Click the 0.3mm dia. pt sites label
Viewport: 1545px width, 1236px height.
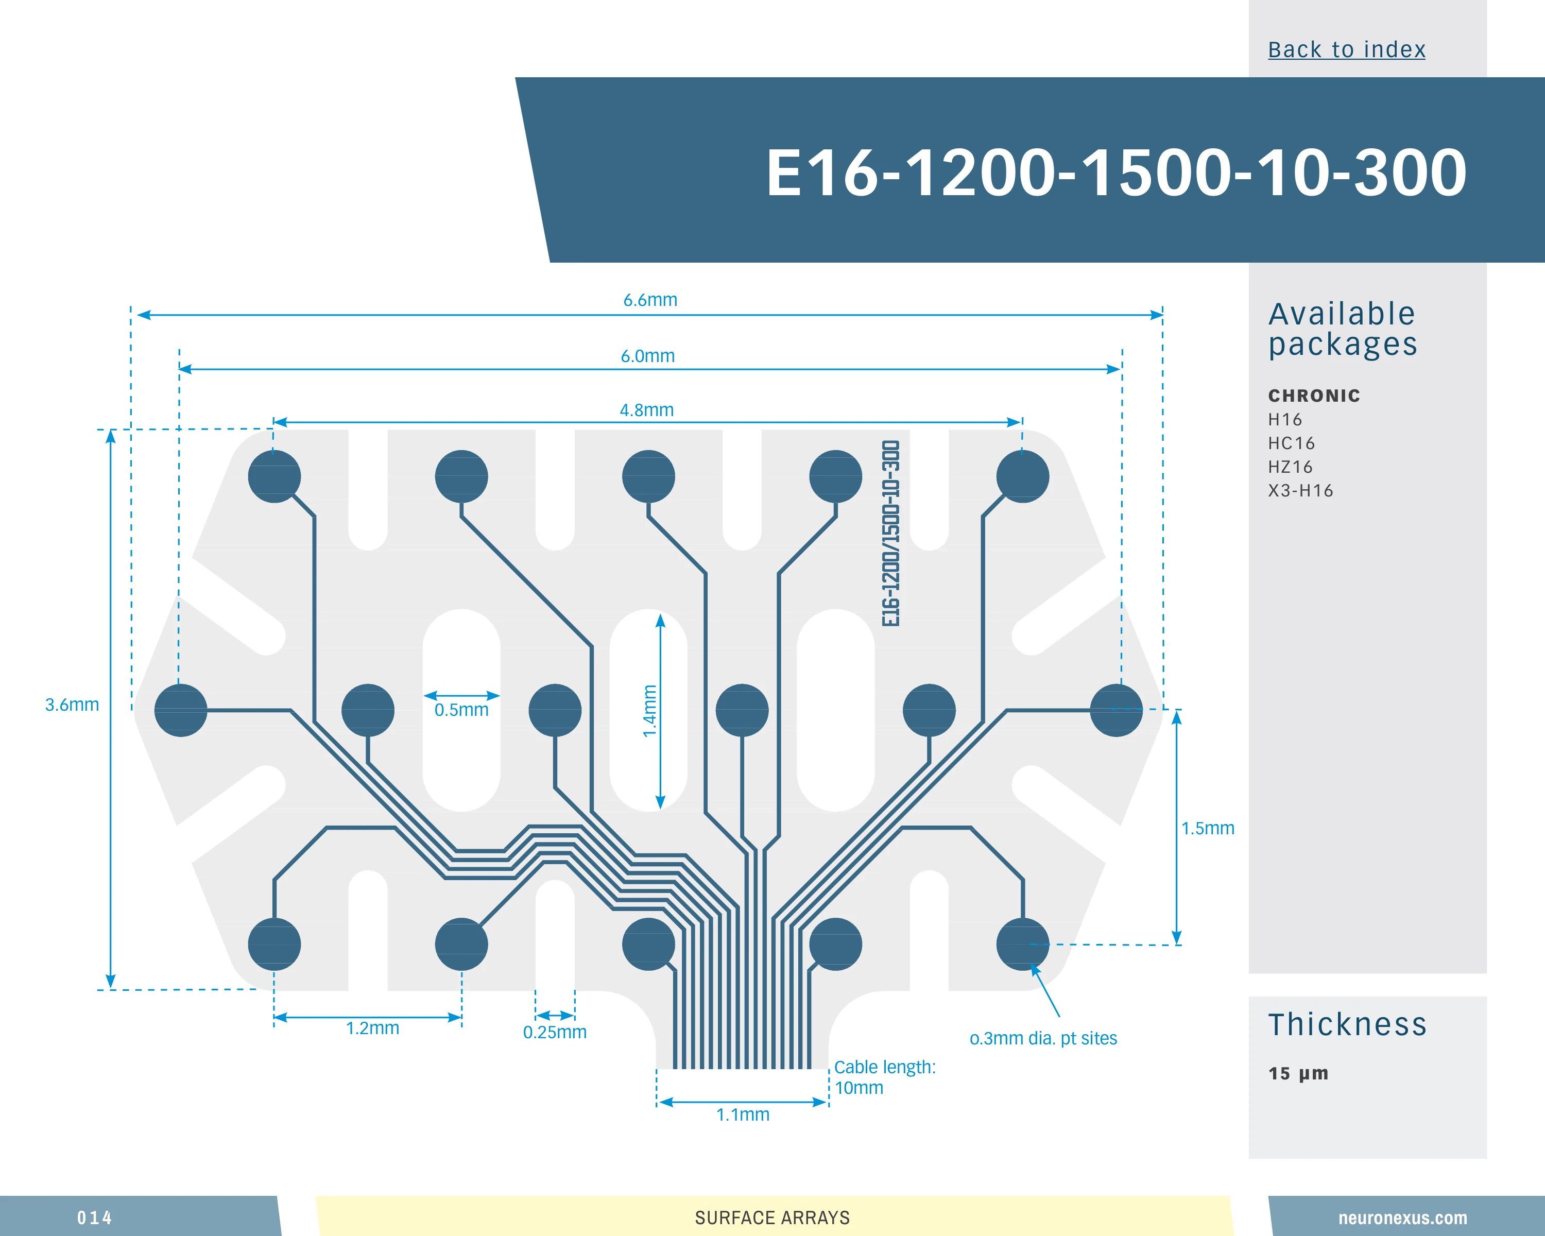click(1043, 1038)
